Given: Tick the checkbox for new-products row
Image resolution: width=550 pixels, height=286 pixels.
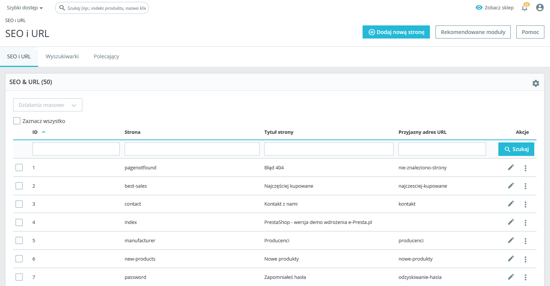Looking at the screenshot, I should 19,259.
